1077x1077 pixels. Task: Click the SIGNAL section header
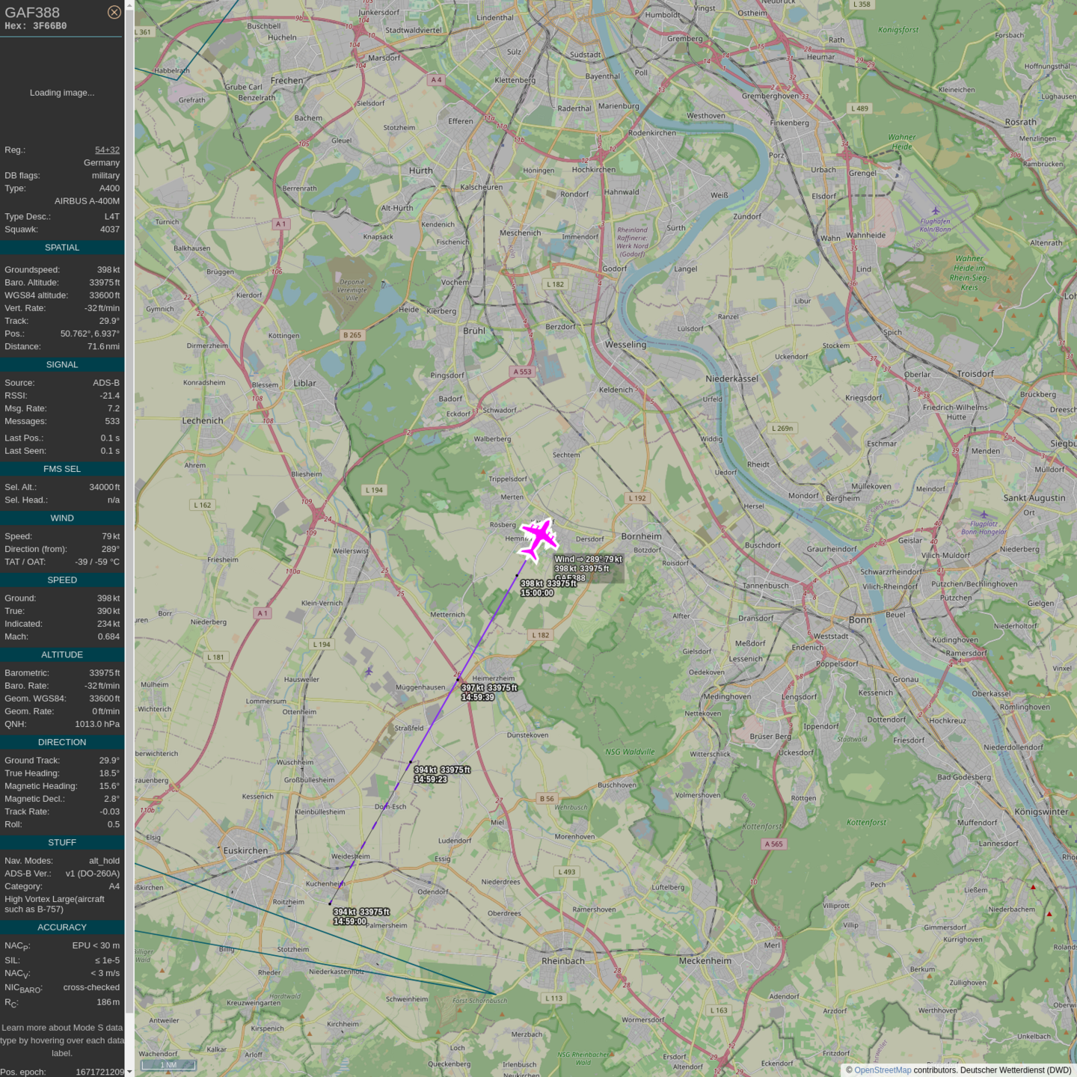[62, 365]
